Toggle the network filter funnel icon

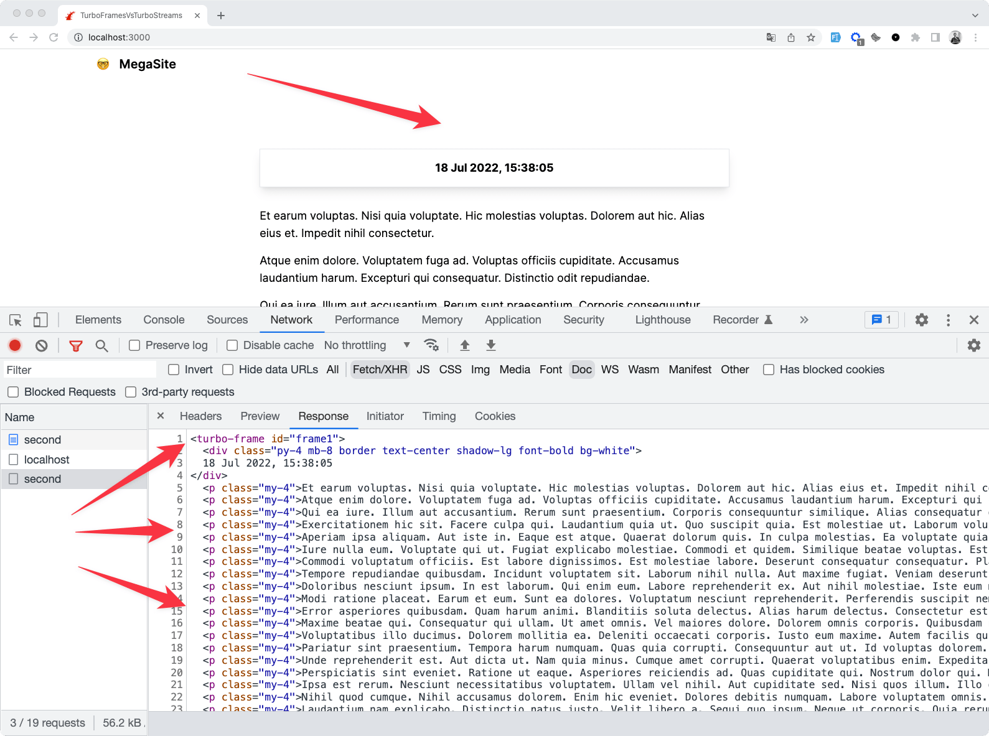click(76, 345)
